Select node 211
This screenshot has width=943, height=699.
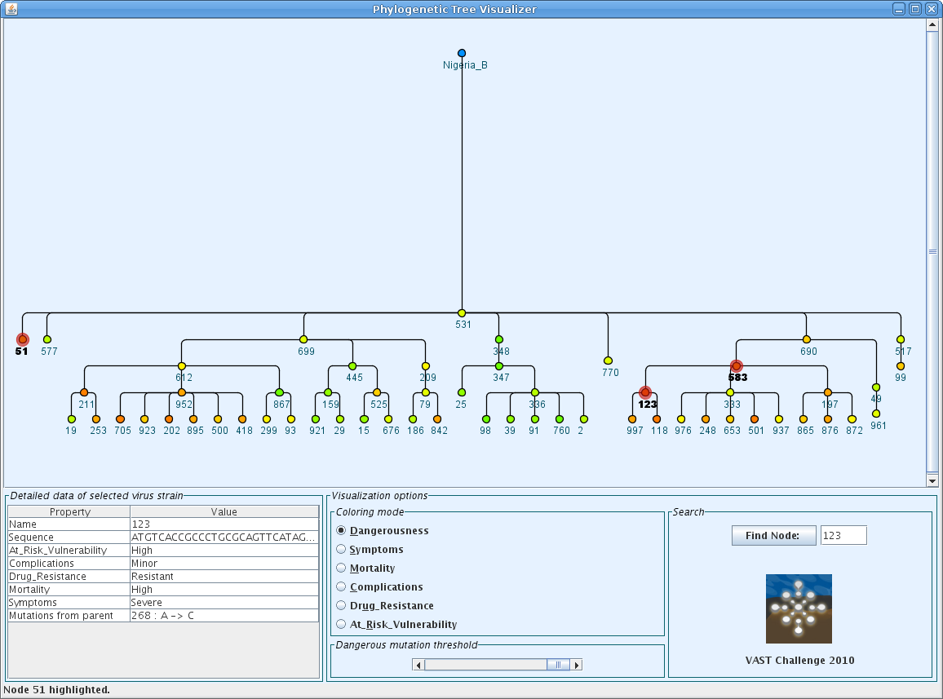84,393
